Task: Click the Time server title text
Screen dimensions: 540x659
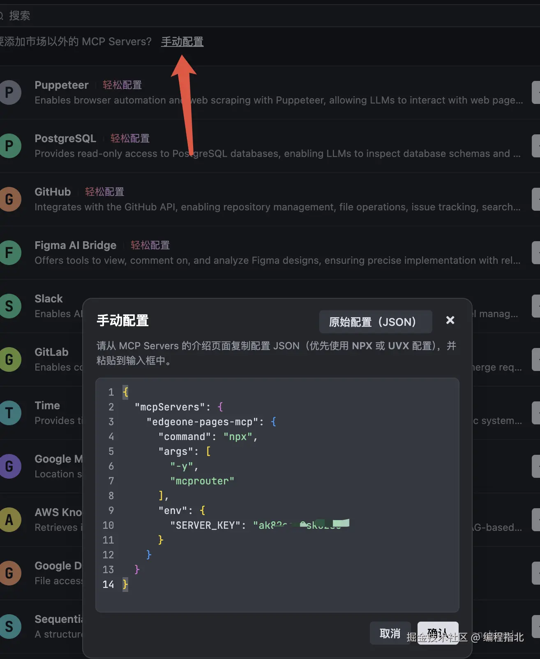Action: pyautogui.click(x=47, y=406)
